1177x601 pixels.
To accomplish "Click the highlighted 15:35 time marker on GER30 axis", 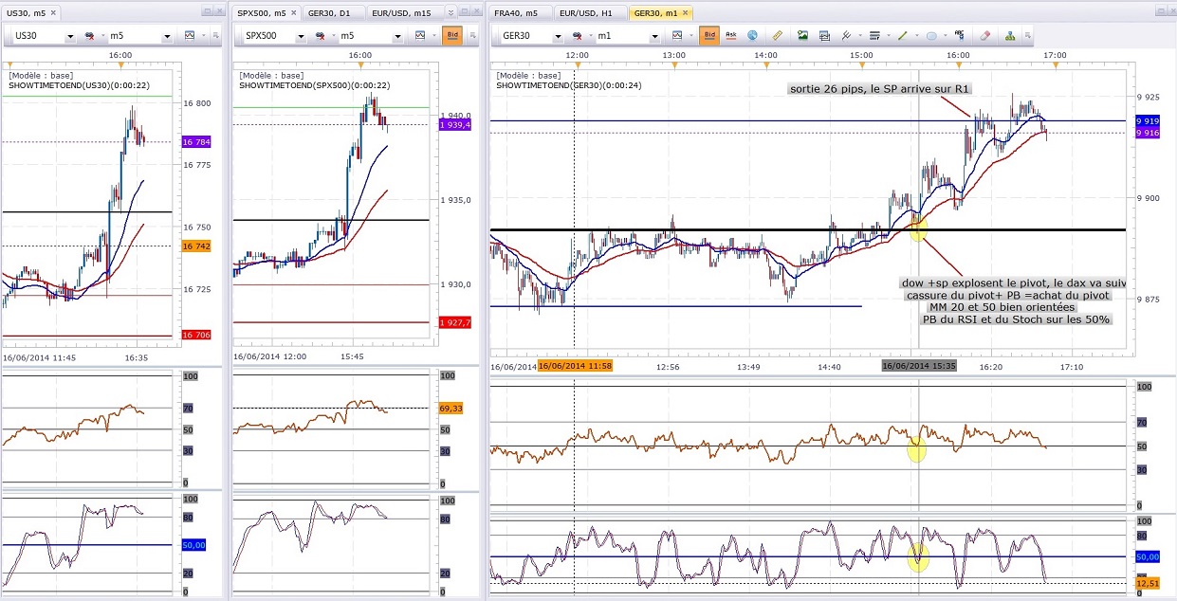I will 918,366.
